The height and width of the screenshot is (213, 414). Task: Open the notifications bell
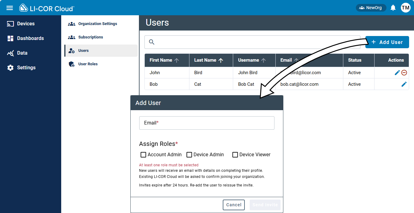393,8
